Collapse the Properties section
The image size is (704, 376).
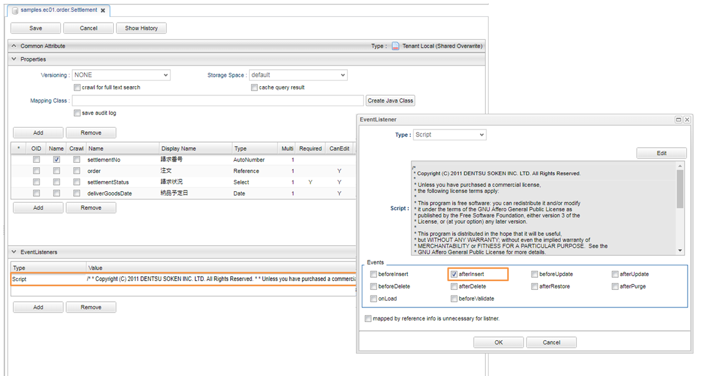click(x=14, y=58)
